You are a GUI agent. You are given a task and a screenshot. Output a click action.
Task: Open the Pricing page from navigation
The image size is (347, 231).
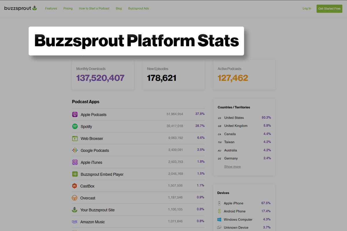pos(68,8)
